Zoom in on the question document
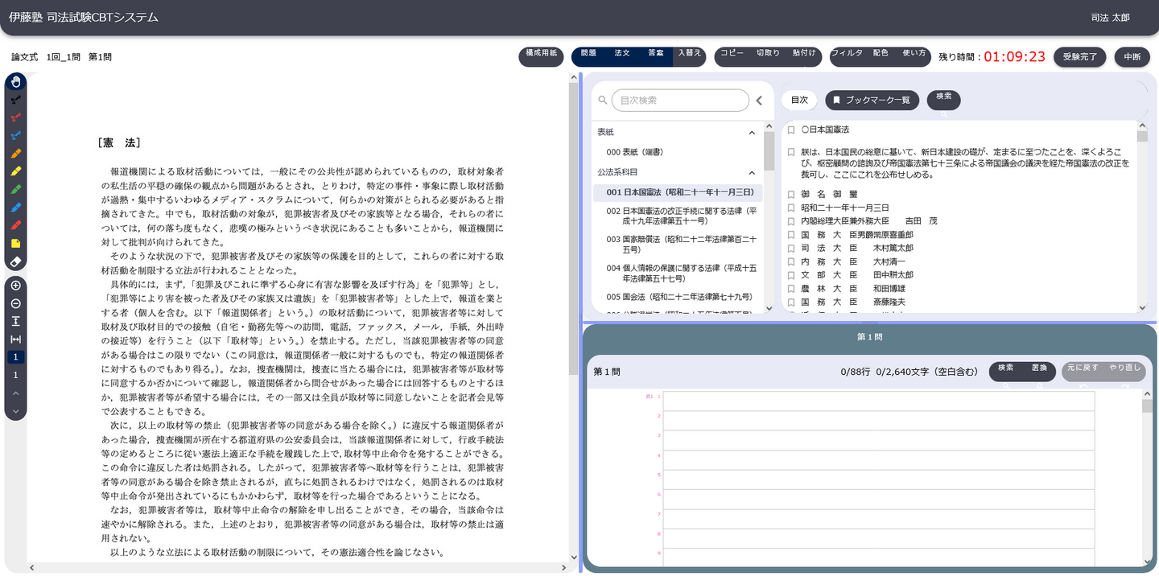Image resolution: width=1159 pixels, height=576 pixels. pyautogui.click(x=15, y=286)
